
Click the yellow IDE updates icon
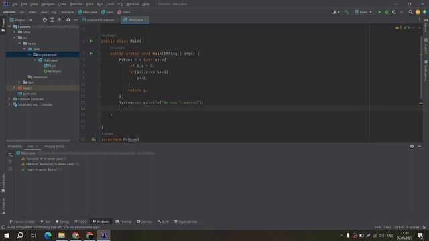point(418,12)
